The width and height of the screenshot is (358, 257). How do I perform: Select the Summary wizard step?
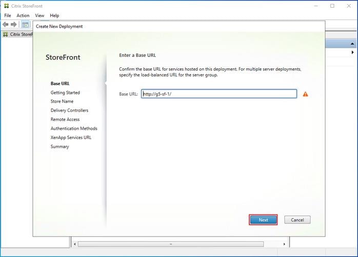(x=59, y=146)
